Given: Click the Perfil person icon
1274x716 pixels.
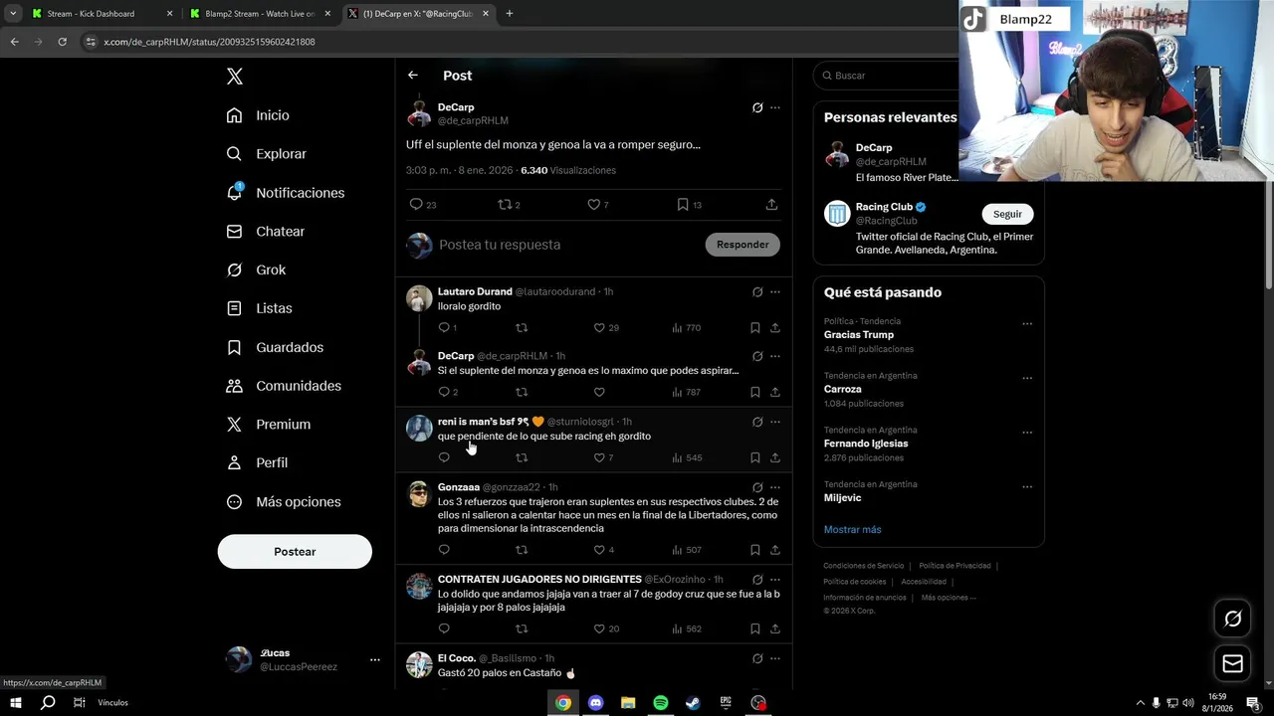Looking at the screenshot, I should (x=234, y=462).
